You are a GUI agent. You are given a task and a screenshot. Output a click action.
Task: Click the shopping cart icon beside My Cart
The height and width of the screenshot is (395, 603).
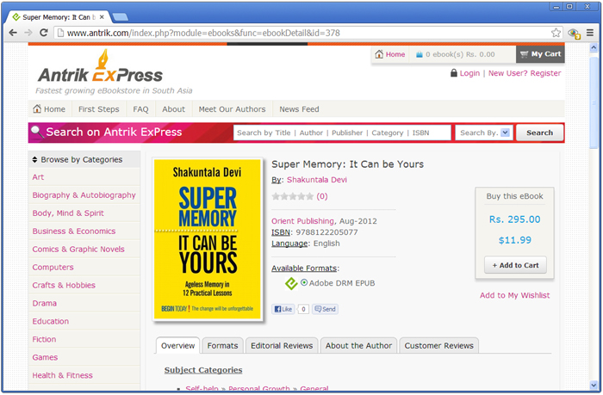coord(524,54)
